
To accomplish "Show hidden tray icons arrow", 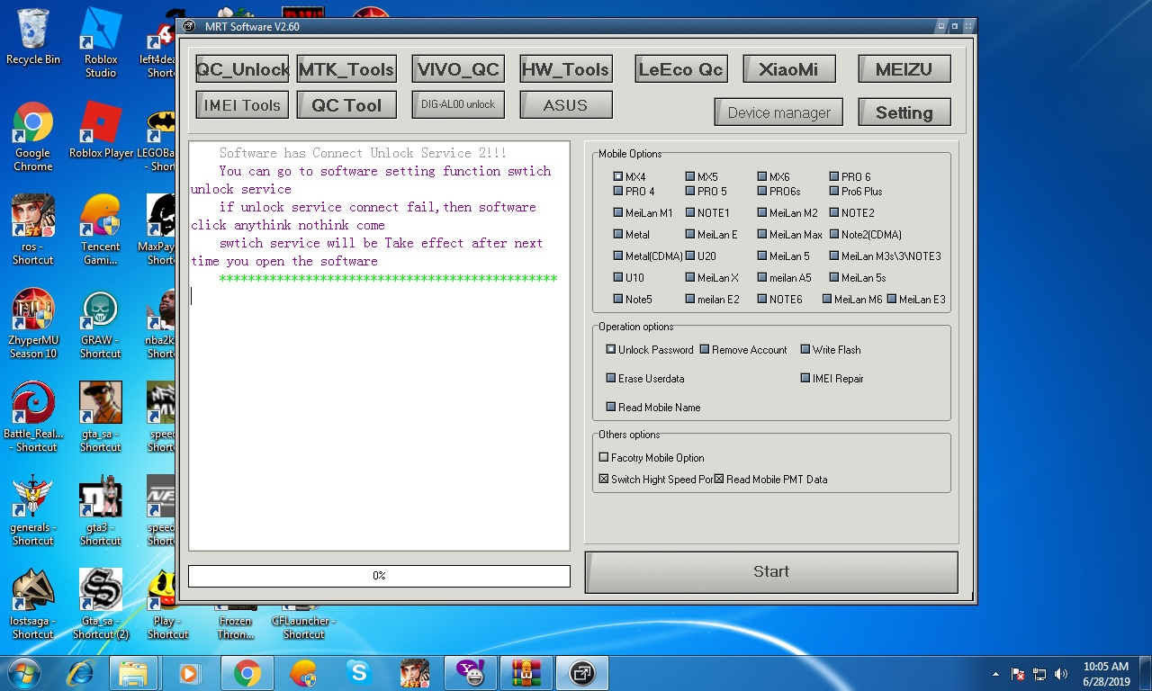I will pyautogui.click(x=995, y=674).
